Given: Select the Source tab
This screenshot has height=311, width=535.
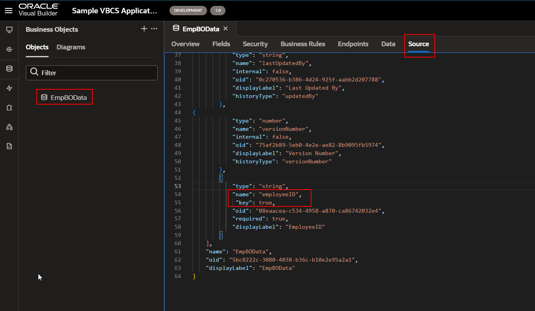Looking at the screenshot, I should pyautogui.click(x=419, y=44).
